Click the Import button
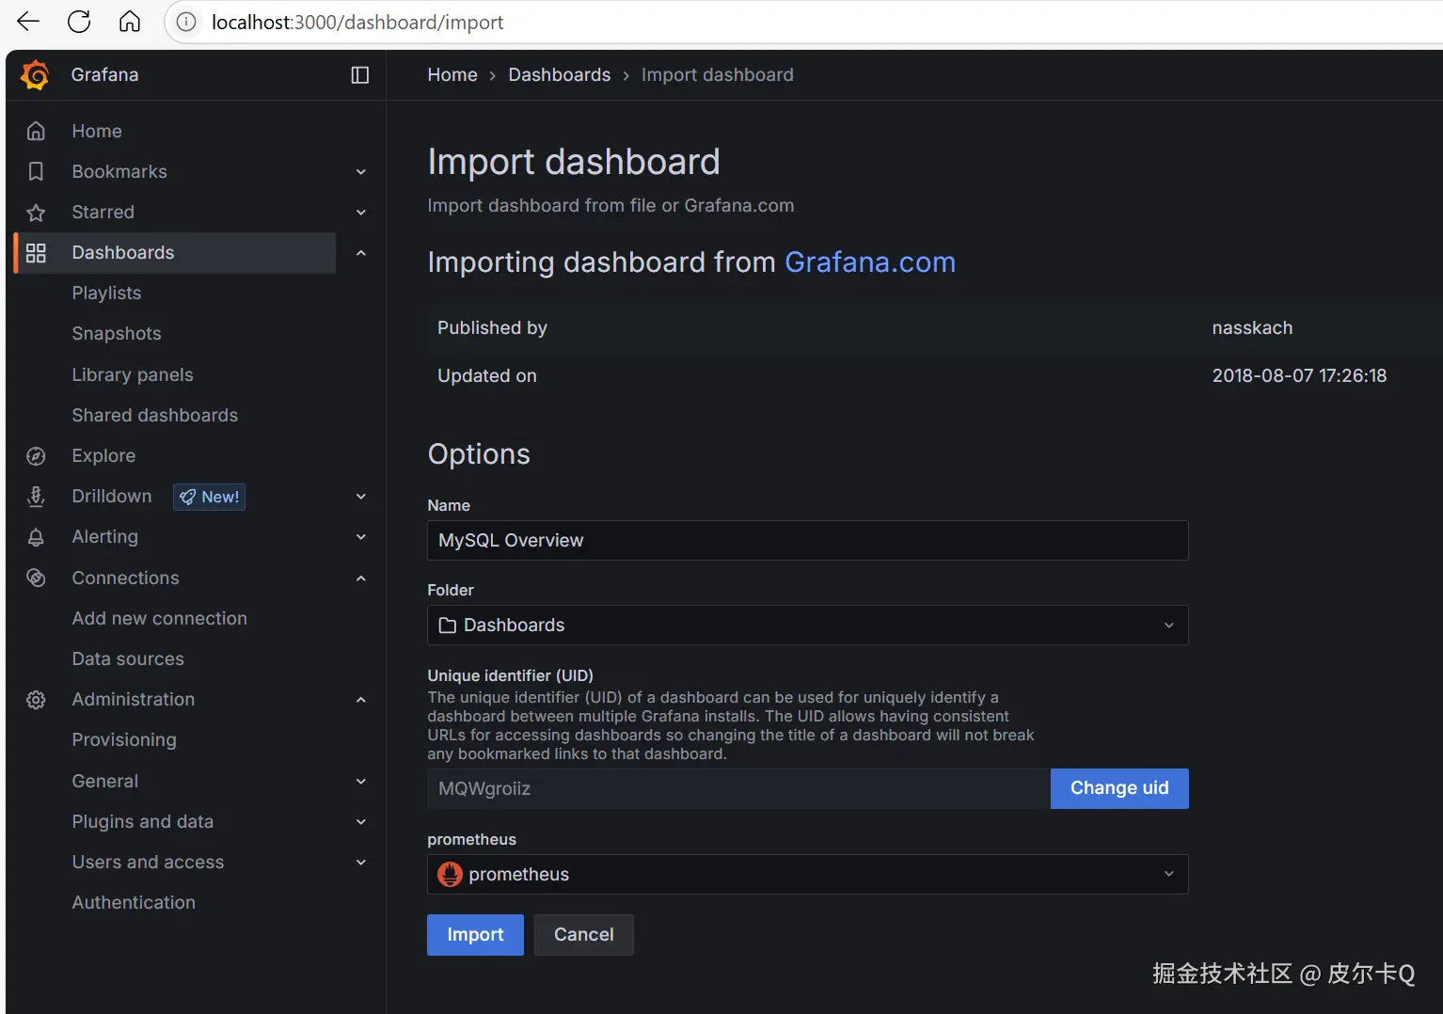The height and width of the screenshot is (1014, 1443). tap(475, 935)
